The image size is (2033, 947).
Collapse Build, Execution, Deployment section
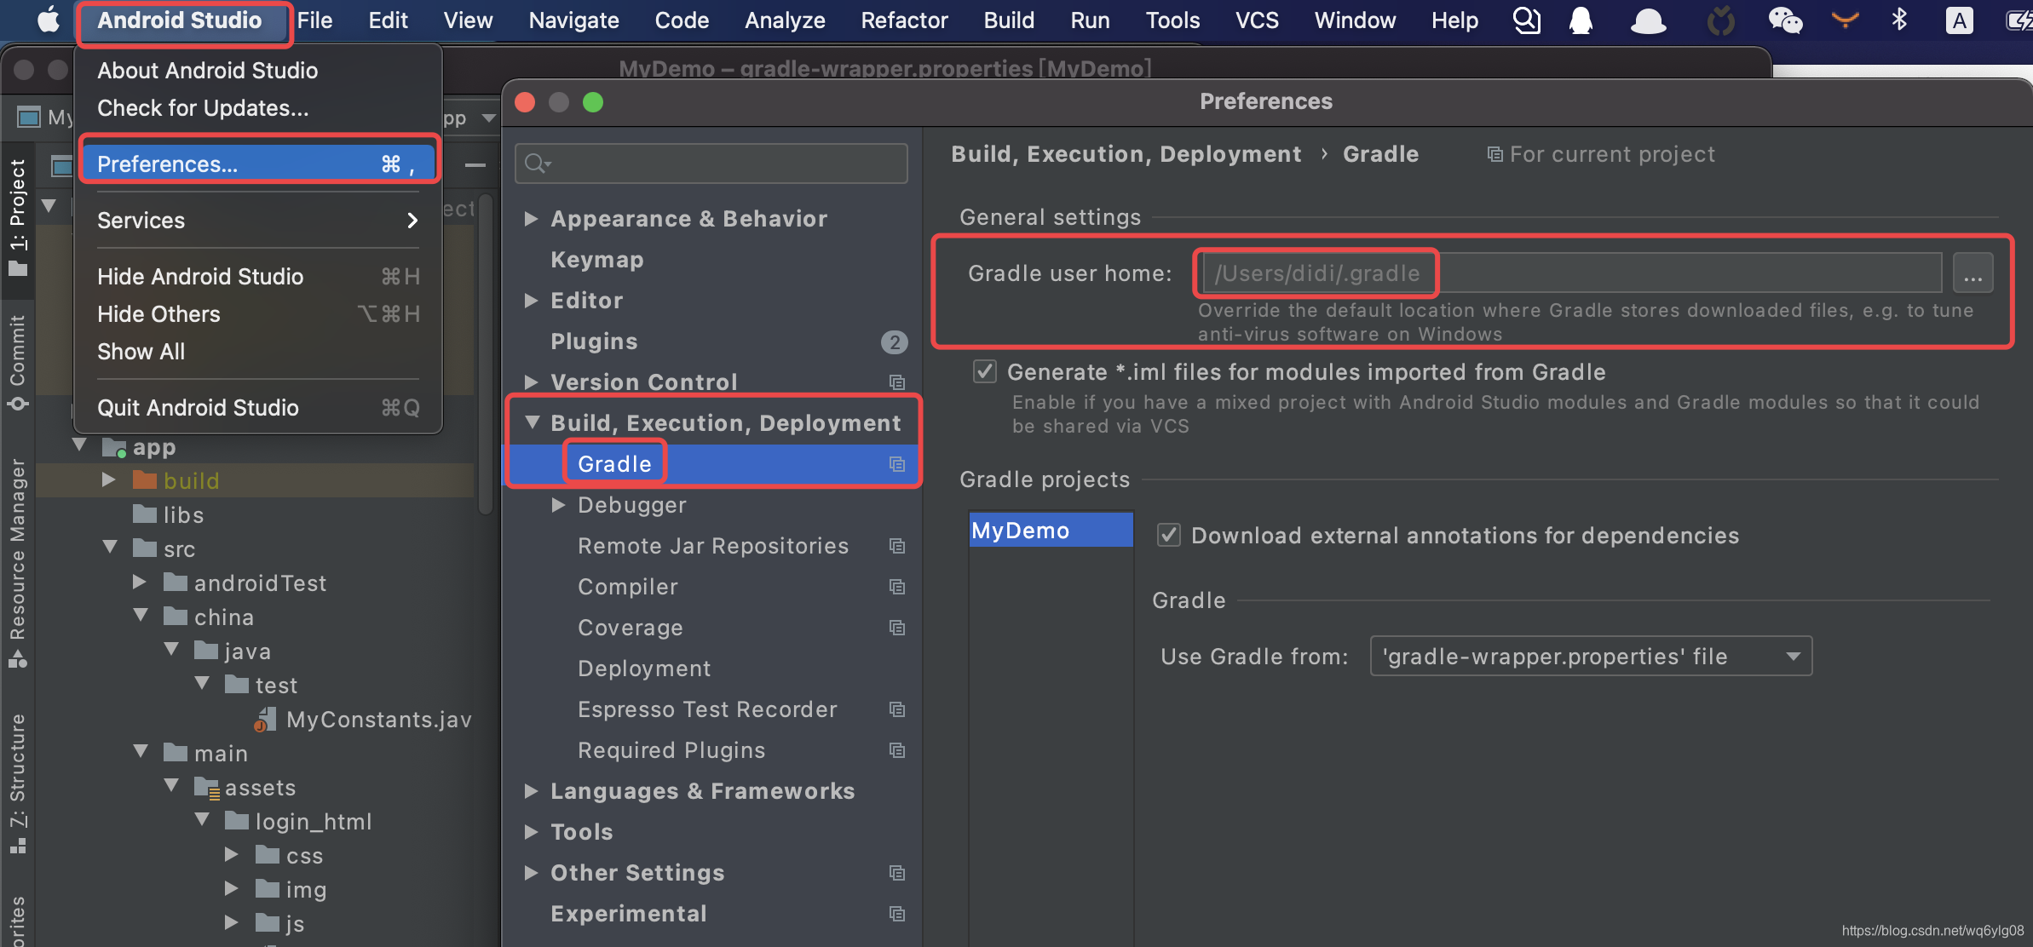pyautogui.click(x=533, y=422)
